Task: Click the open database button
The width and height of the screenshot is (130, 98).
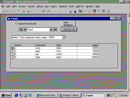Action: pos(68,24)
